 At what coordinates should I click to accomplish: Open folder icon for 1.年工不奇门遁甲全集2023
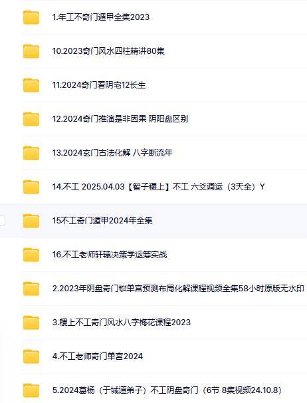click(x=31, y=17)
